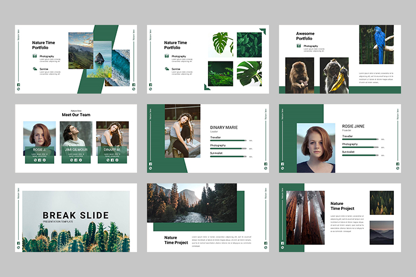Image resolution: width=416 pixels, height=277 pixels.
Task: Click the 'Meet Our Team' heading
Action: point(76,115)
